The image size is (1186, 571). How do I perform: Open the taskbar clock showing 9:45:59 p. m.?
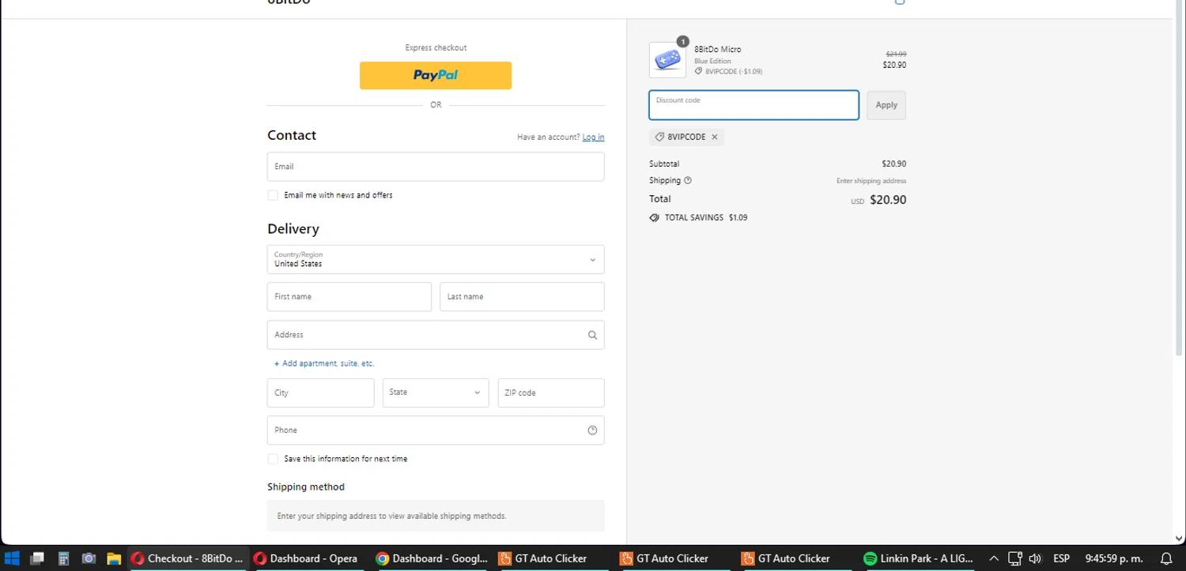pyautogui.click(x=1114, y=558)
